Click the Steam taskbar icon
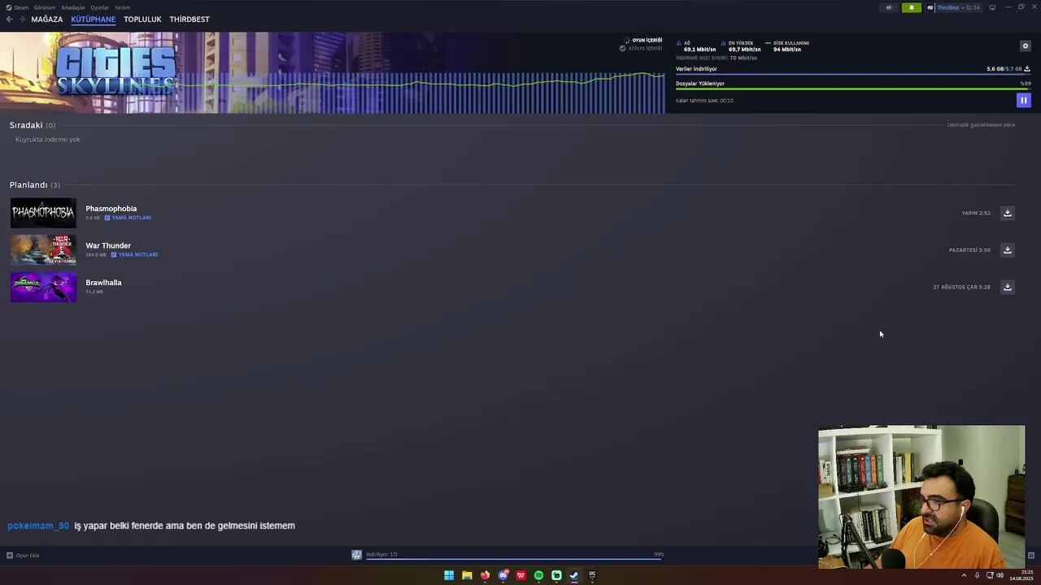The image size is (1041, 585). pyautogui.click(x=574, y=575)
